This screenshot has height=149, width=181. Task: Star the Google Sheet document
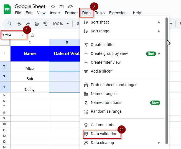pos(53,7)
